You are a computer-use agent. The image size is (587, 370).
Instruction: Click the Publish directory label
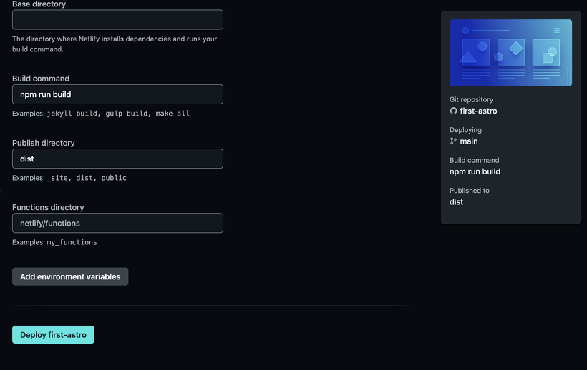(44, 143)
